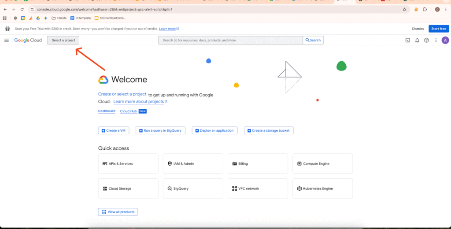Click the site info icon in address bar
The height and width of the screenshot is (229, 451).
(x=32, y=10)
